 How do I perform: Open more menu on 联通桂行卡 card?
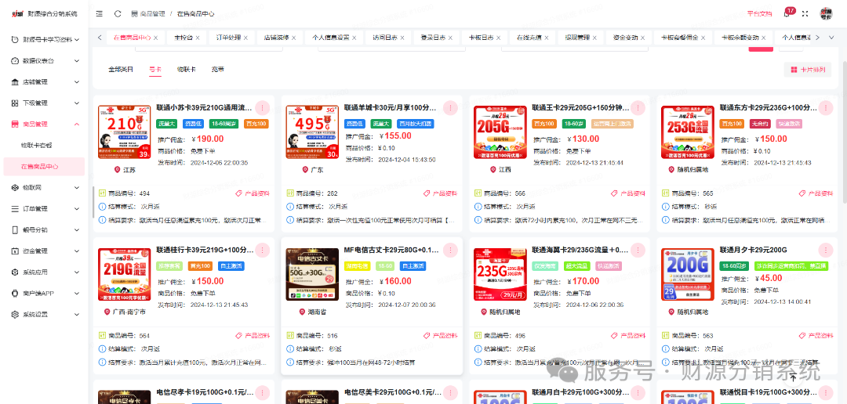(x=262, y=251)
